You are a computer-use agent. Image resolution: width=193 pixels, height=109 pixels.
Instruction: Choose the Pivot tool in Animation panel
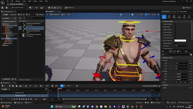pos(189,17)
